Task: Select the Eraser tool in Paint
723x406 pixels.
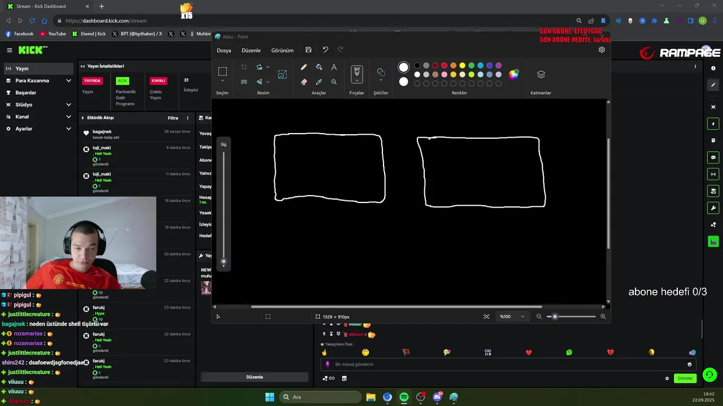Action: click(x=304, y=82)
